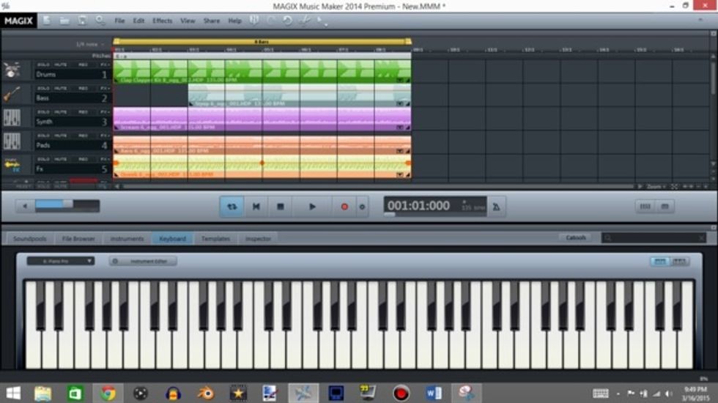
Task: Open the 1/4 note grid dropdown
Action: tap(90, 45)
